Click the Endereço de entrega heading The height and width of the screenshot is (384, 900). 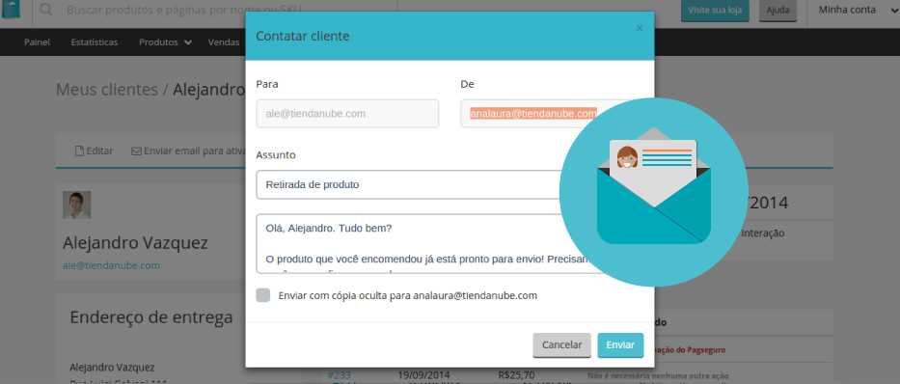[151, 316]
